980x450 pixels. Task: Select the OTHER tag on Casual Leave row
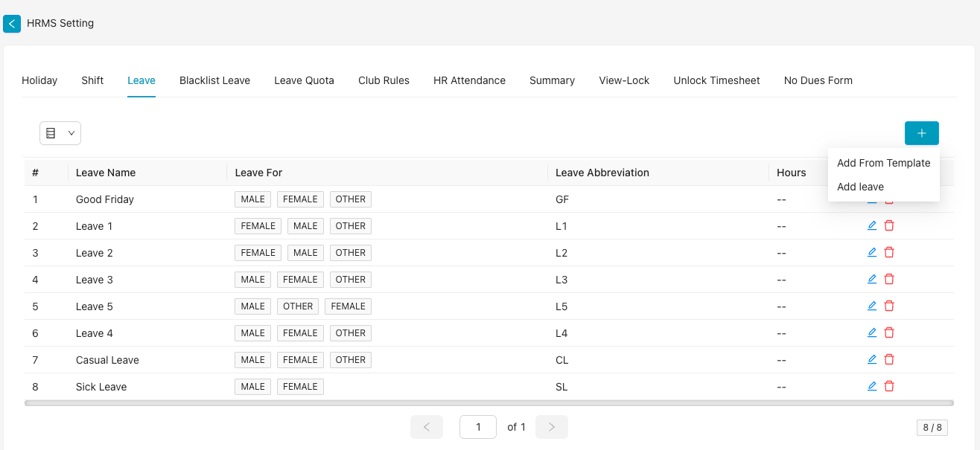point(350,359)
